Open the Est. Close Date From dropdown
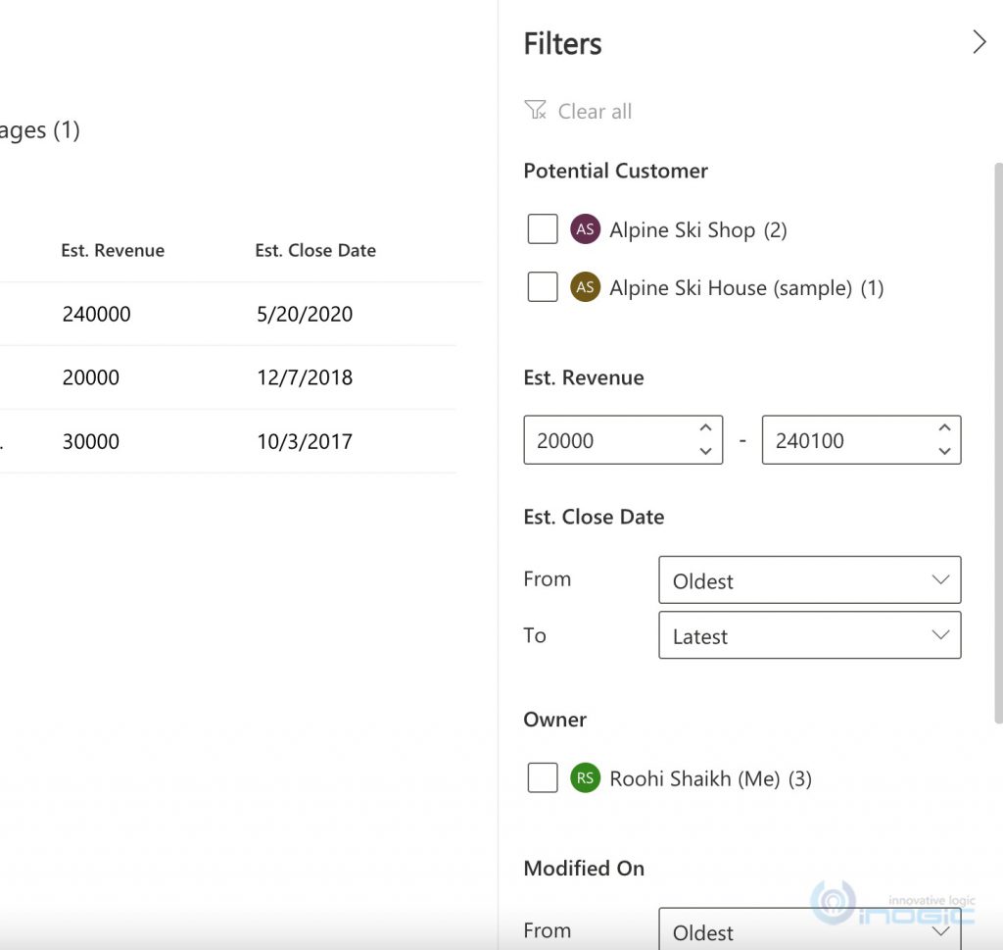 809,580
